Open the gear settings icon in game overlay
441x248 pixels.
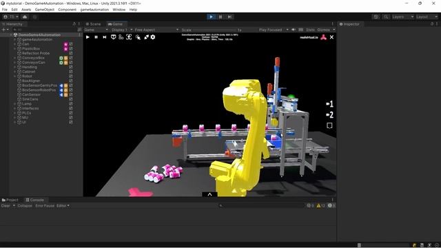[153, 37]
